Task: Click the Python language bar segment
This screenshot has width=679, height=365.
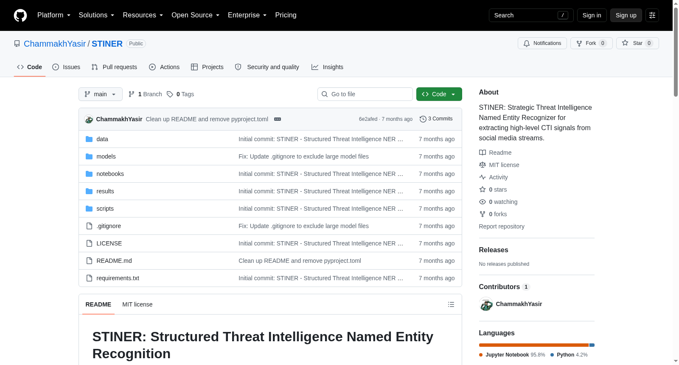Action: tap(592, 345)
